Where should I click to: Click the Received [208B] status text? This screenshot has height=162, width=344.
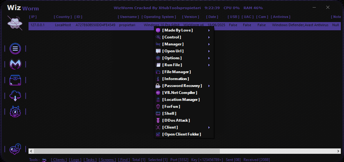click(x=257, y=160)
